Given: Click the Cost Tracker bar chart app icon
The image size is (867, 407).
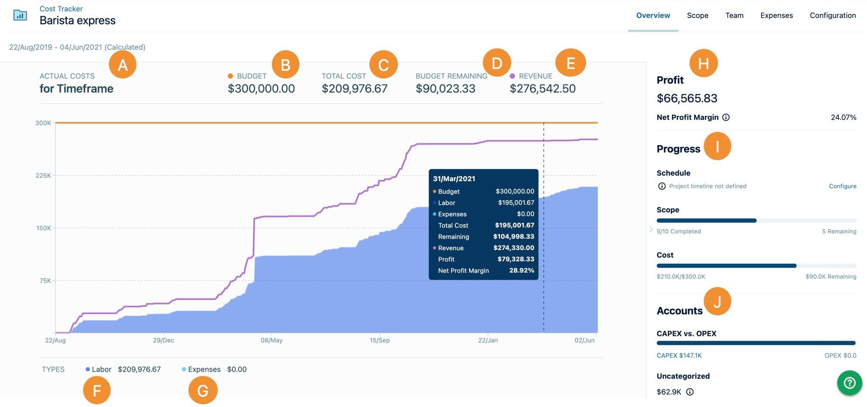Looking at the screenshot, I should click(x=19, y=15).
